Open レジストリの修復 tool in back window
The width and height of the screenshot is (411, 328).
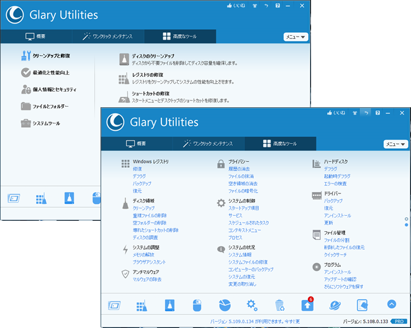176,78
